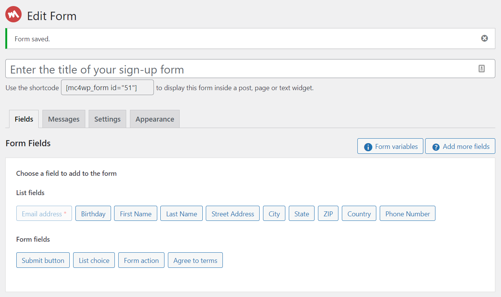Open the Settings tab
Screen dimensions: 501x297
[107, 119]
